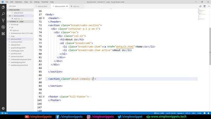This screenshot has height=119, width=211.
Task: Select the aboutus.html editor tab
Action: (60, 6)
